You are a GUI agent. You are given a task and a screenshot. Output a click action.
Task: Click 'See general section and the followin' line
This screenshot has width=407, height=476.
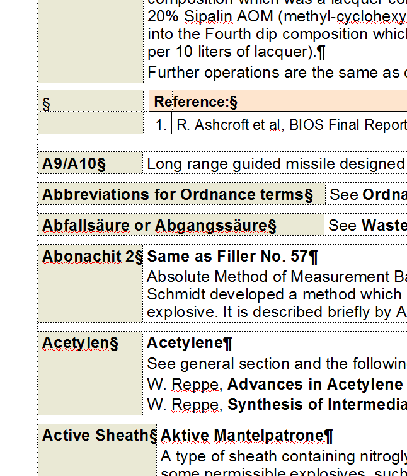(277, 363)
